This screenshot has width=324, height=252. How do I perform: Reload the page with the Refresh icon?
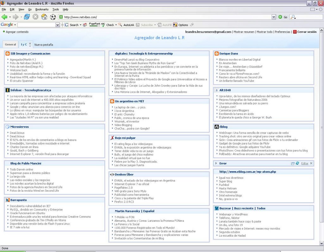point(27,17)
